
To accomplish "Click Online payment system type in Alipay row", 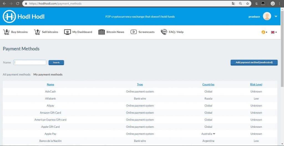I will point(140,106).
